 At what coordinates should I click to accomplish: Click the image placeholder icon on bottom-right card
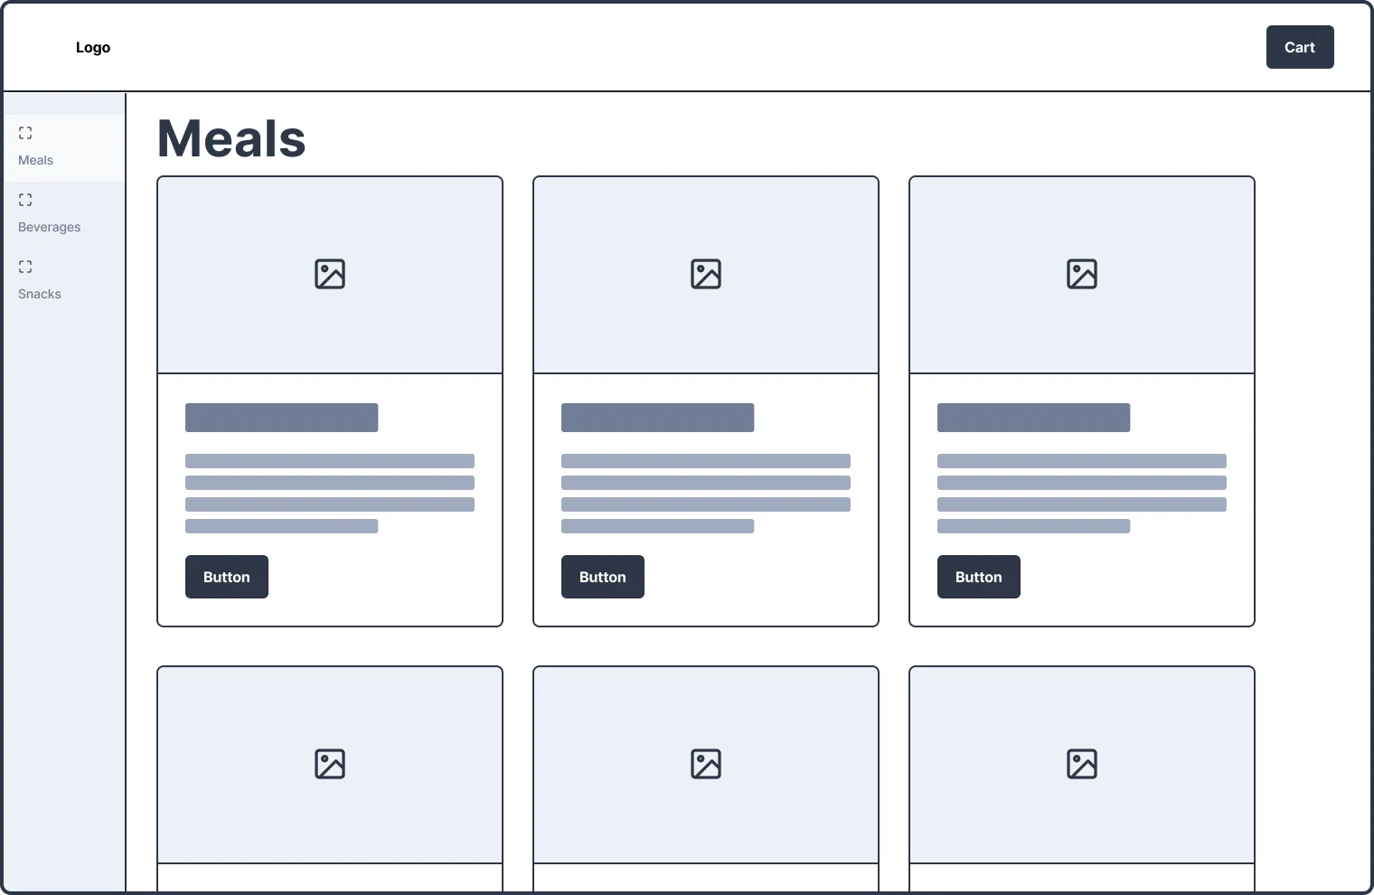click(1082, 764)
